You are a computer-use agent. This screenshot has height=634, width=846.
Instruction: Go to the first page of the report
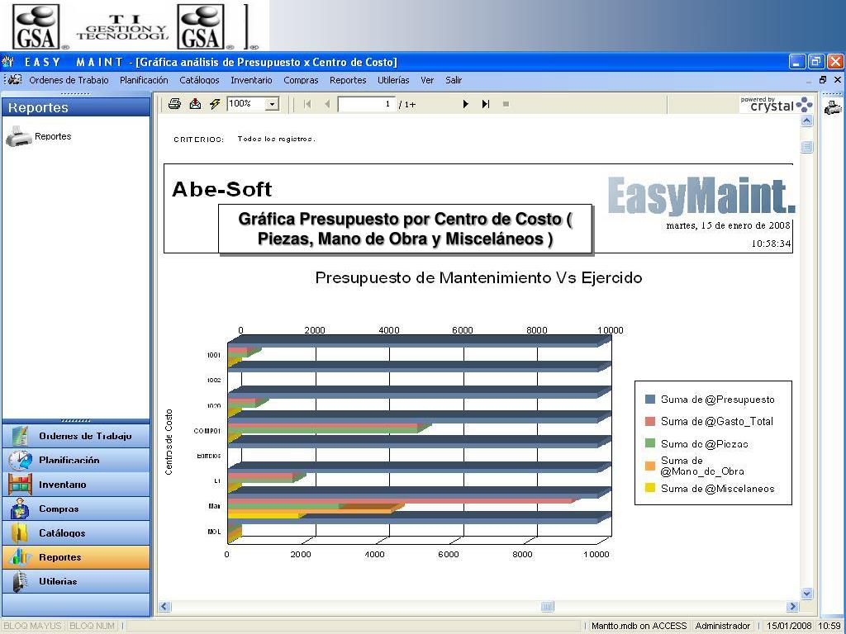click(307, 104)
